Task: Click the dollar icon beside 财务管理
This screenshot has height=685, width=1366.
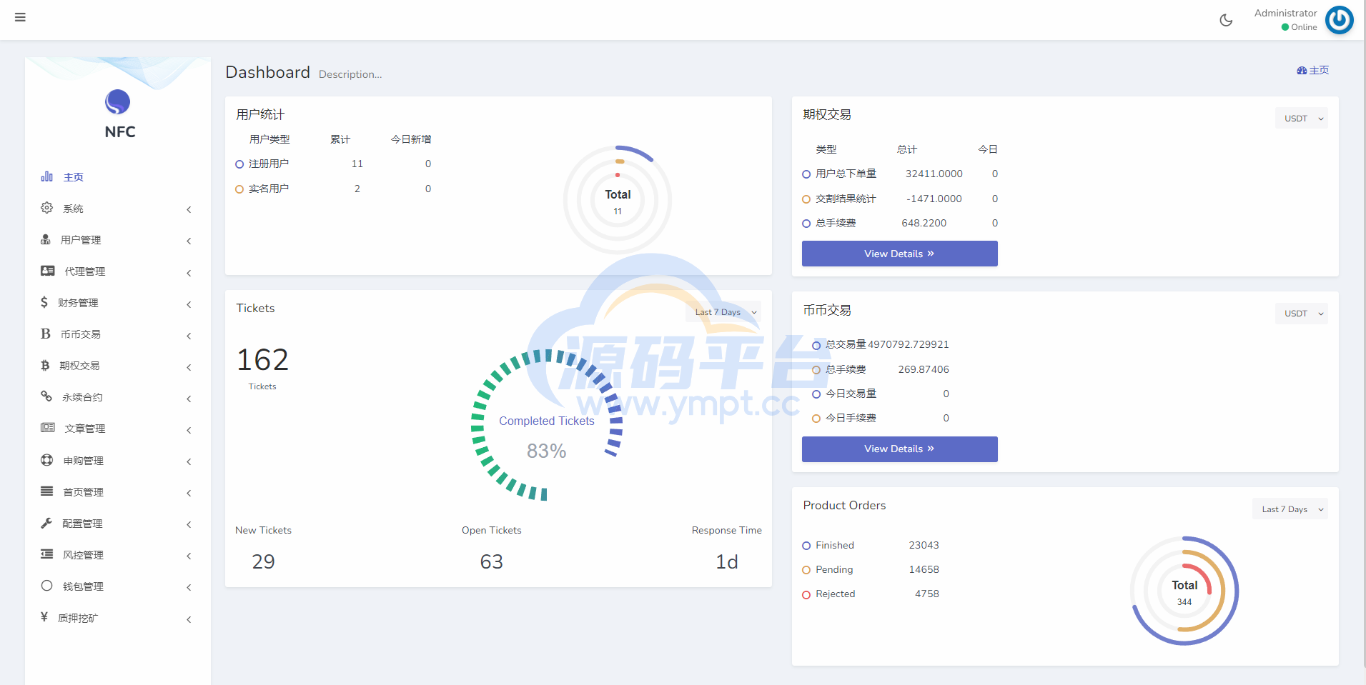Action: [x=44, y=302]
